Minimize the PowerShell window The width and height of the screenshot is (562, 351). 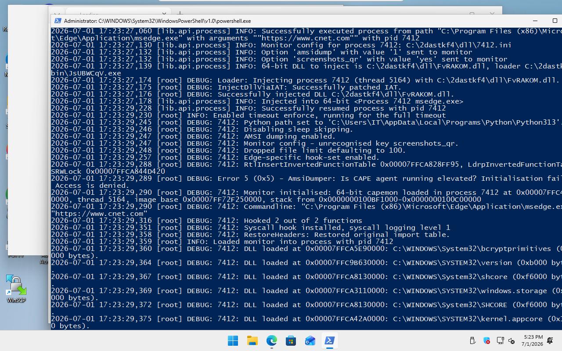pos(535,21)
